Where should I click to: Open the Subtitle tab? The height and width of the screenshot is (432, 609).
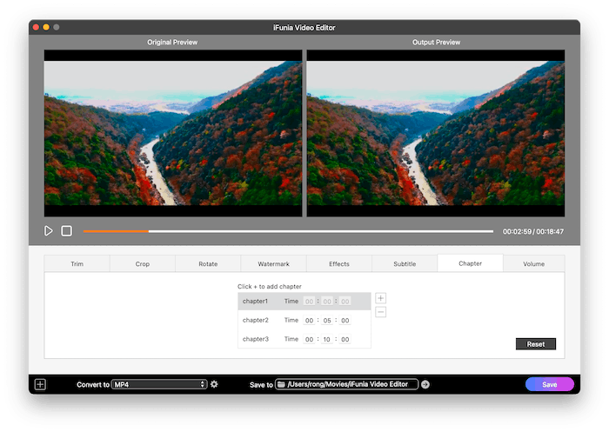click(405, 263)
